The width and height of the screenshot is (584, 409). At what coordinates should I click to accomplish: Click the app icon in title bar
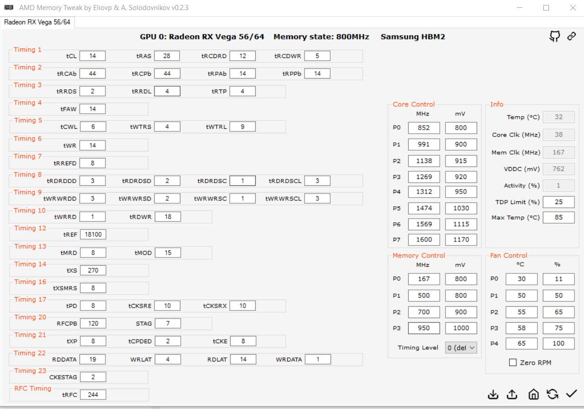click(8, 8)
